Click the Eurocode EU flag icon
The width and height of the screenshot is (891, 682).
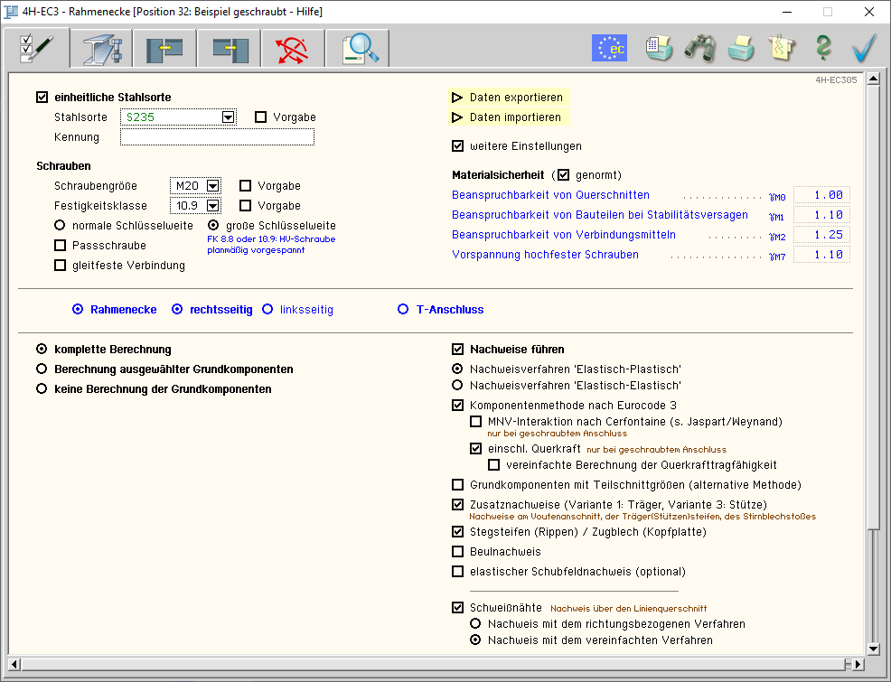point(609,48)
